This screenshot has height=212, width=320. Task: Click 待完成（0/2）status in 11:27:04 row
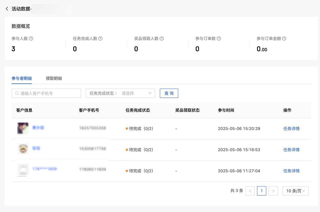click(x=139, y=171)
